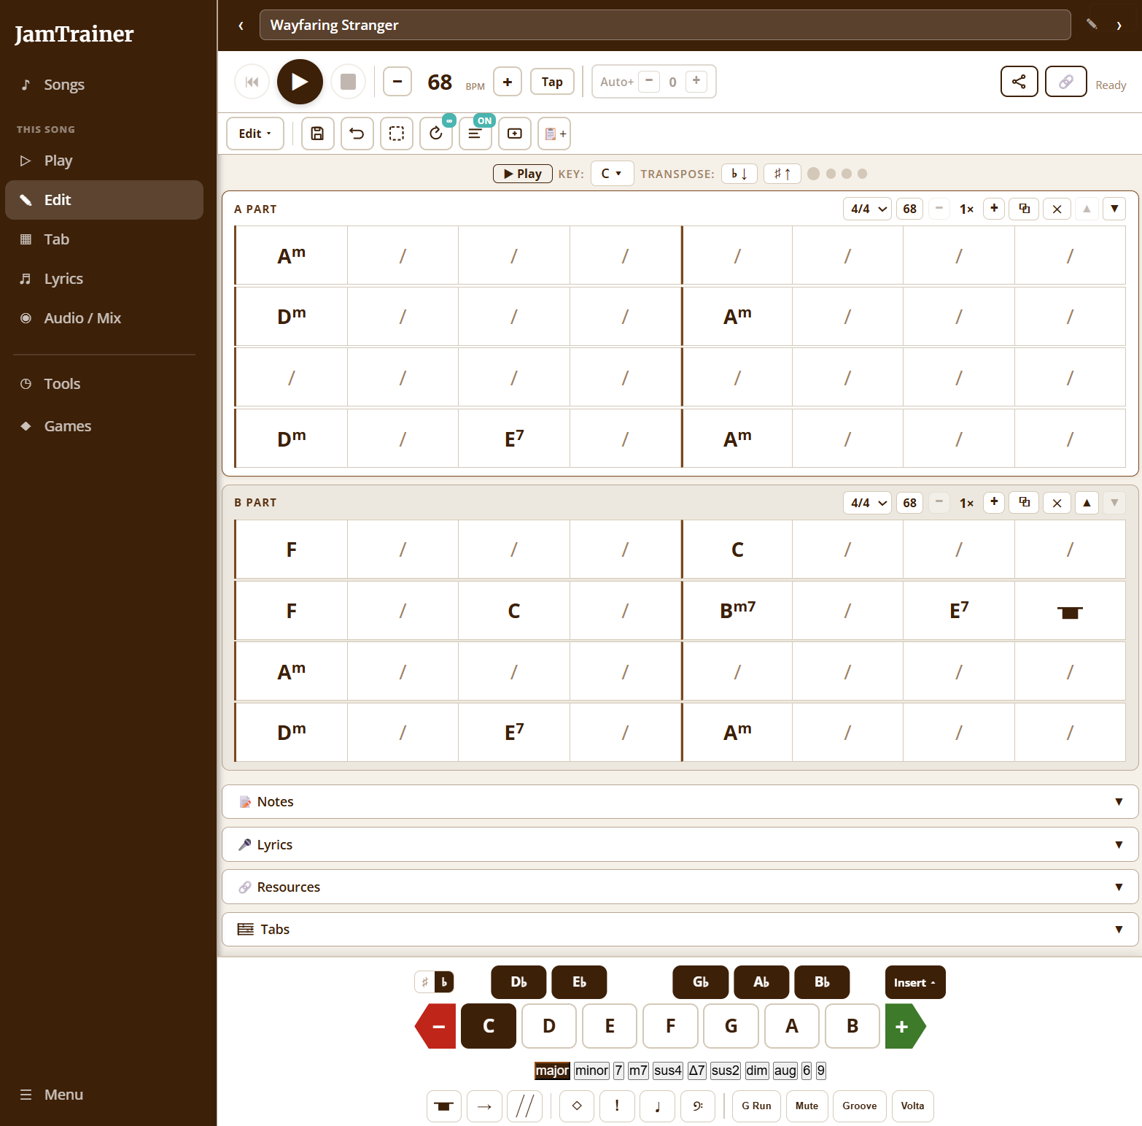Click the red minus delete chord button
This screenshot has height=1126, width=1142.
436,1026
